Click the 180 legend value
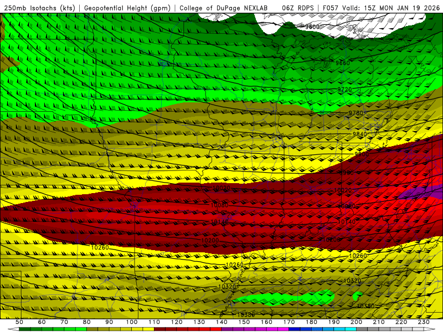 311,322
